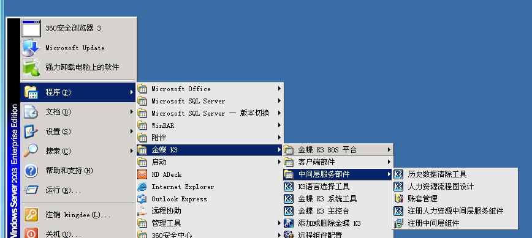The height and width of the screenshot is (238, 532).
Task: Click the 账套管理 icon
Action: click(398, 198)
